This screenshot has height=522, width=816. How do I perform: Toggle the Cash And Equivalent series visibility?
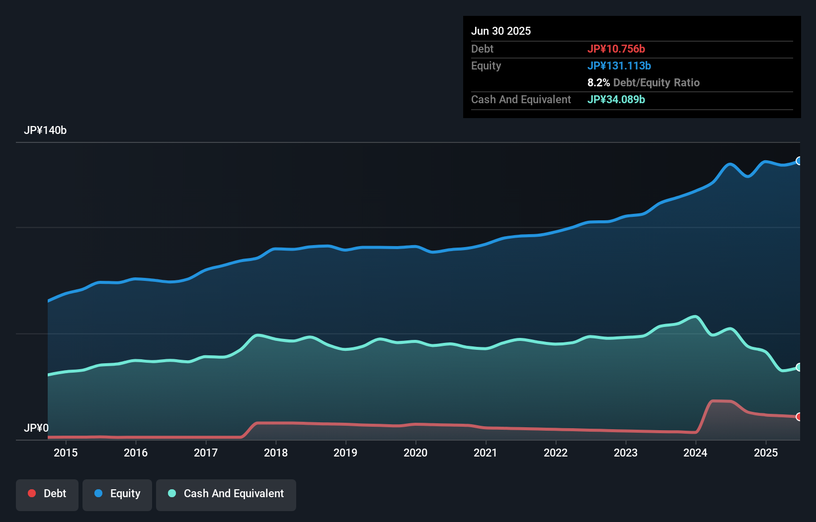click(x=226, y=493)
